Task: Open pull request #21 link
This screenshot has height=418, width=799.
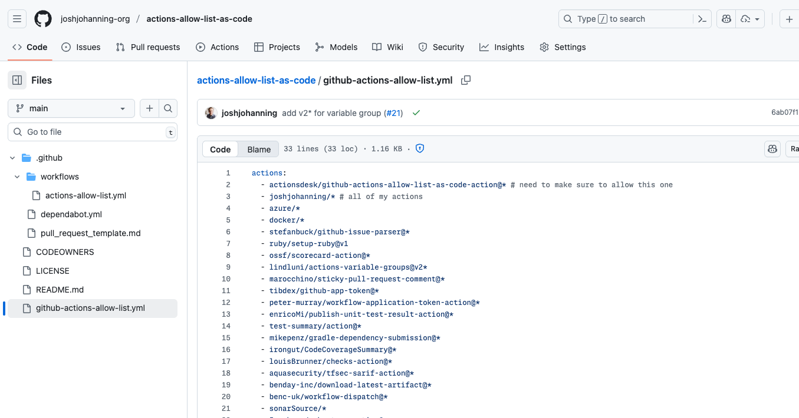Action: tap(393, 113)
